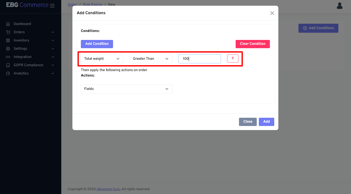Click the Integration link icon

8,57
